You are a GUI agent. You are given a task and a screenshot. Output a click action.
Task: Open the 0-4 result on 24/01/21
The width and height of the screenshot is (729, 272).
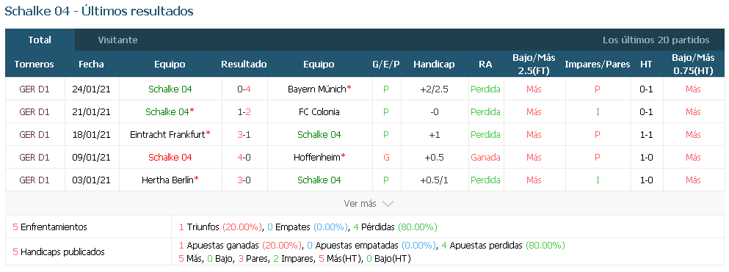click(x=244, y=89)
